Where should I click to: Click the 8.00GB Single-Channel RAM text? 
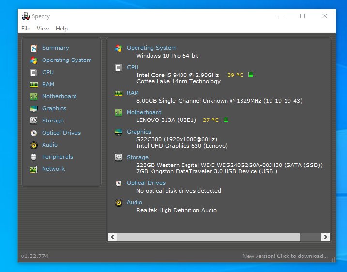219,101
